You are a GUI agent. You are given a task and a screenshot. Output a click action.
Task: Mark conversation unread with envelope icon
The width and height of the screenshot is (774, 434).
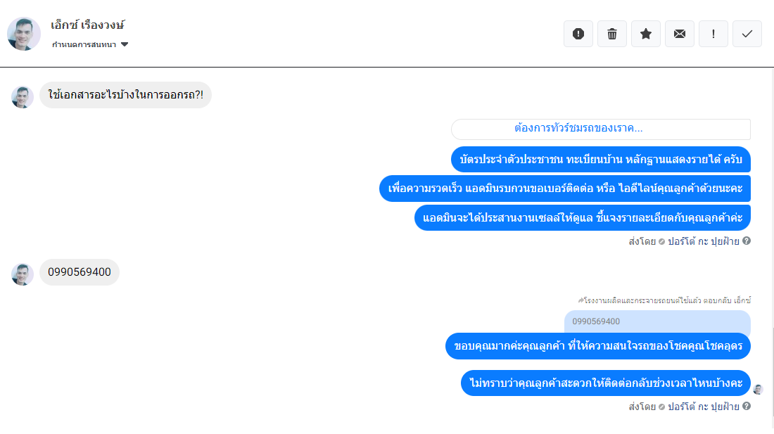(680, 34)
